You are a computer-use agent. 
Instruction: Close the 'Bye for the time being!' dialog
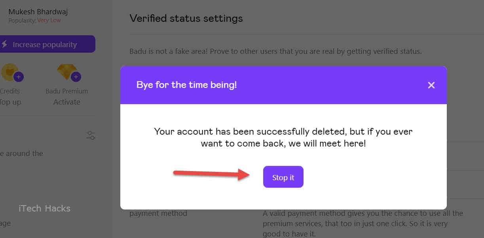(431, 85)
